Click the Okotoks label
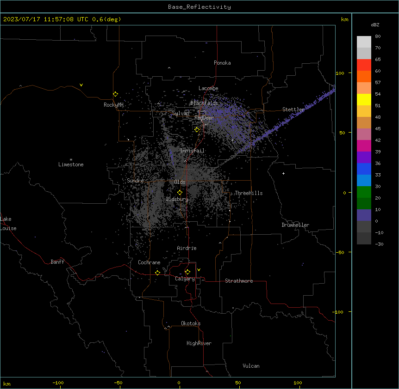Screen dimensions: 399x389 point(191,323)
